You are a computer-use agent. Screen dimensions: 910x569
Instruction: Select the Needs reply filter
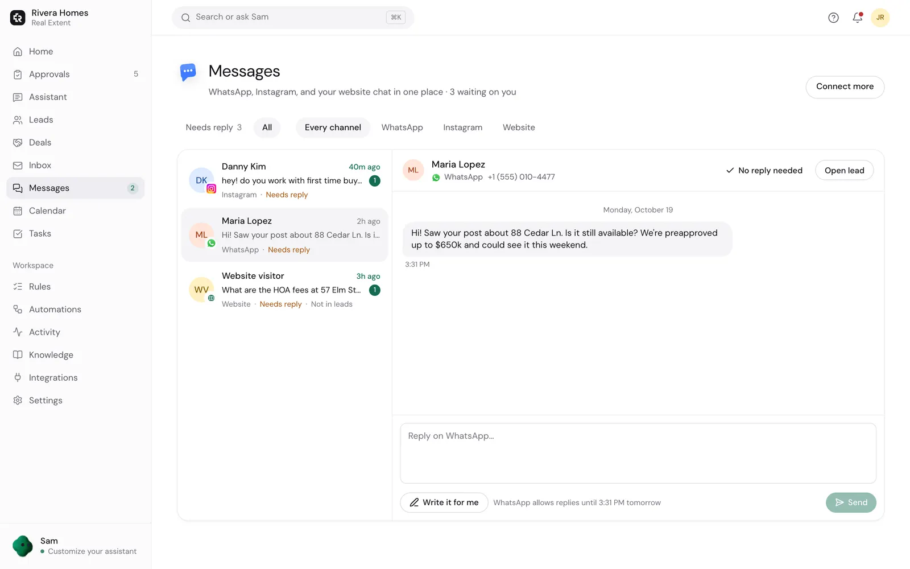(214, 127)
